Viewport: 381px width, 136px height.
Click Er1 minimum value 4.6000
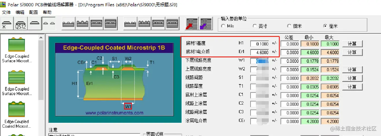click(x=310, y=52)
